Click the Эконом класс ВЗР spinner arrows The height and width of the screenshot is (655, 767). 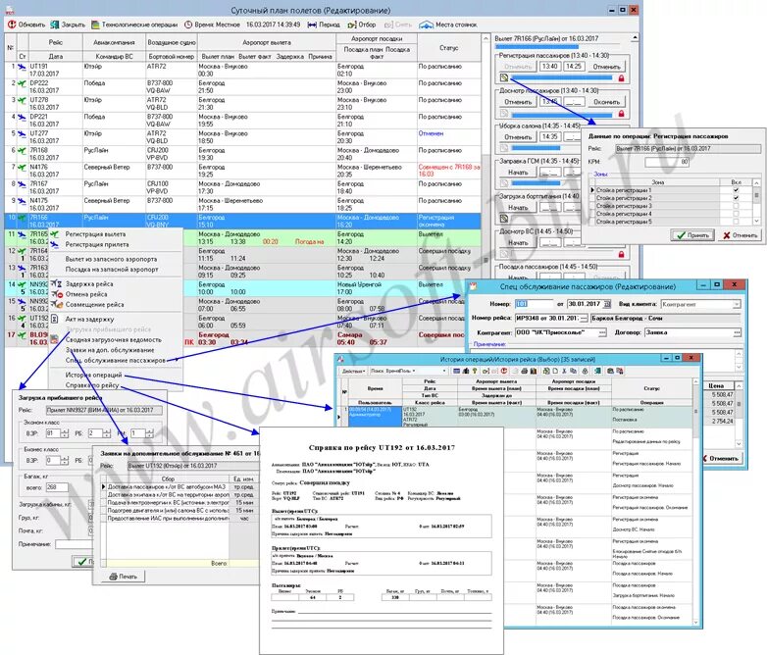point(65,433)
